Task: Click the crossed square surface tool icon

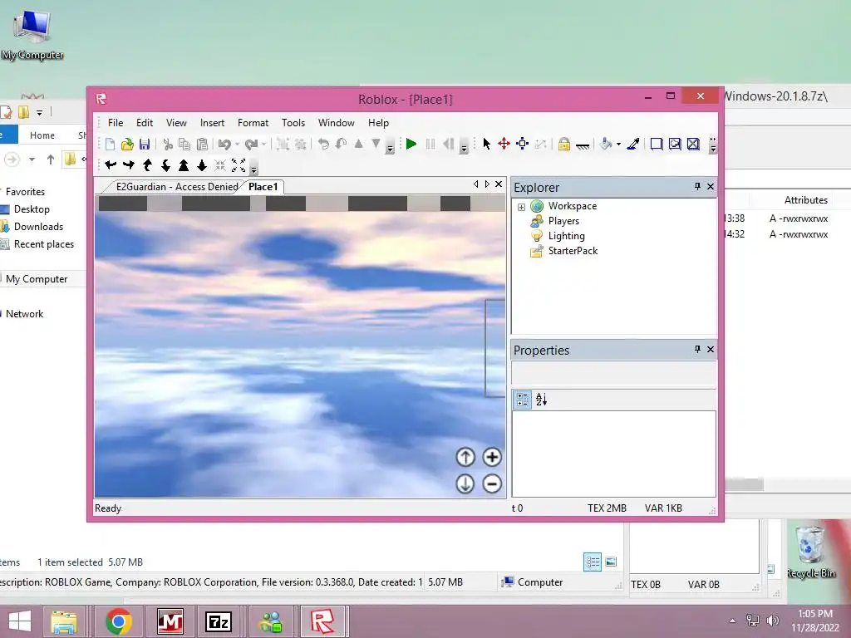Action: (693, 144)
